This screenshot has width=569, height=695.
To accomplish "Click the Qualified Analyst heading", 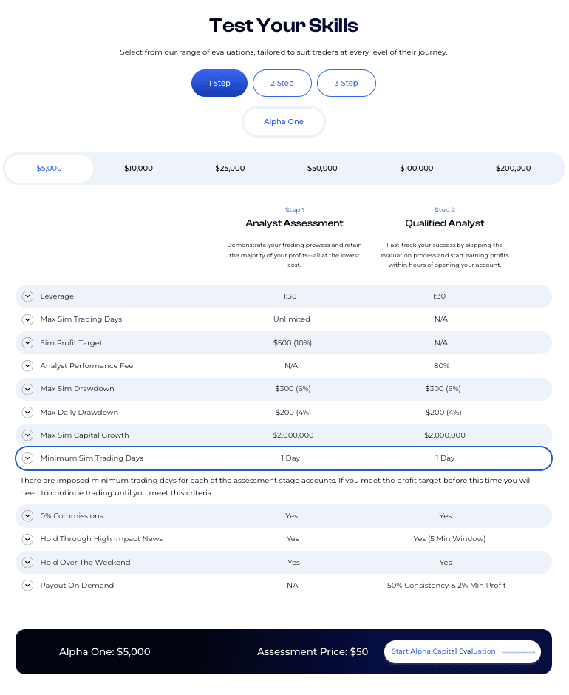I will (444, 223).
